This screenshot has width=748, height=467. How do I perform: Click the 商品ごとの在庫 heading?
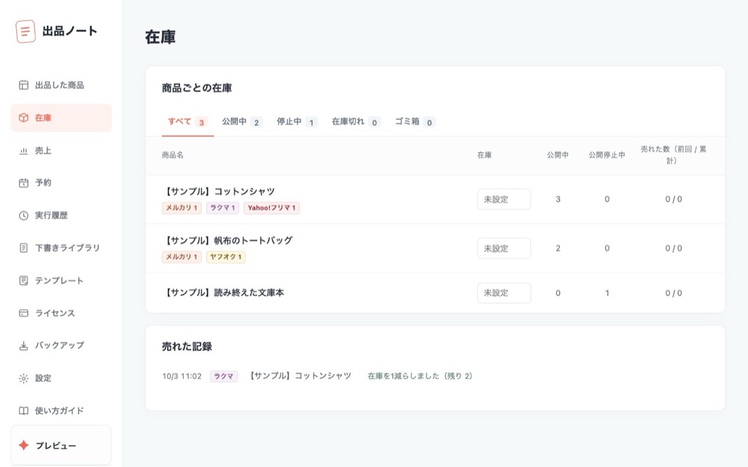(197, 88)
